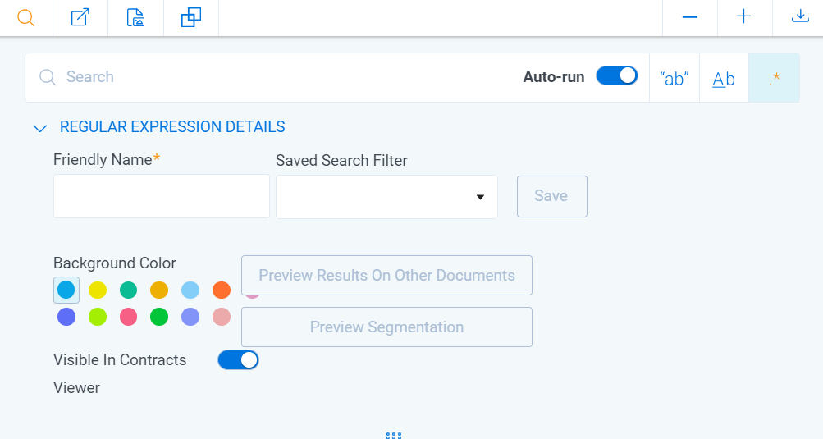Screen dimensions: 823x439
Task: Toggle regular expression .* mode
Action: (775, 78)
